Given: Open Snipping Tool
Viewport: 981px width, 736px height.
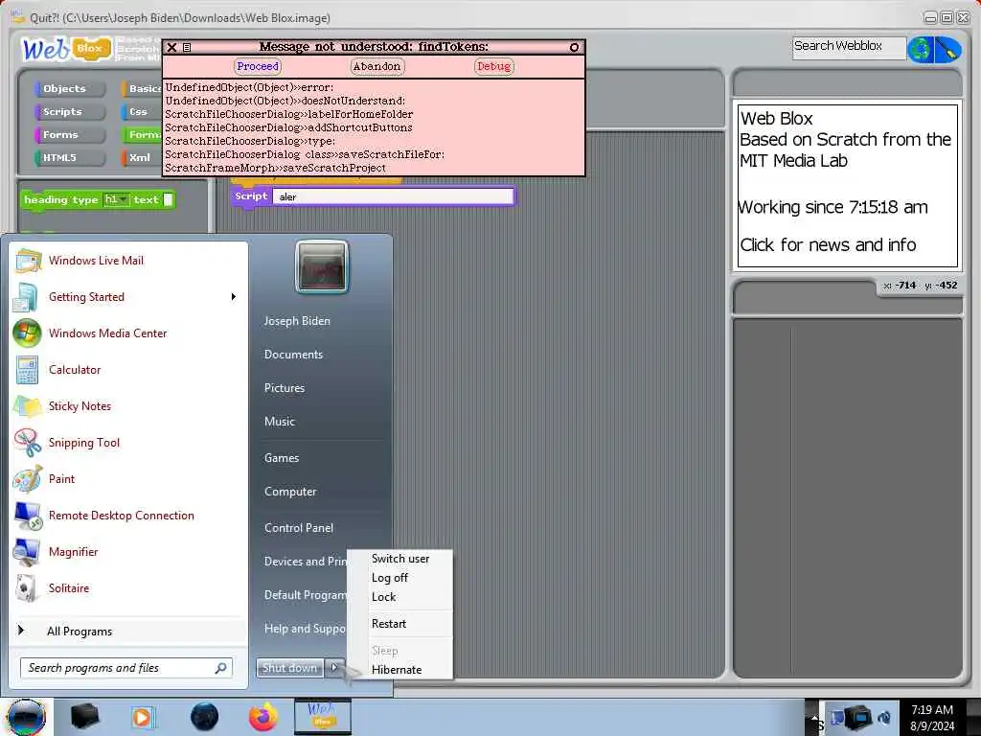Looking at the screenshot, I should point(128,443).
